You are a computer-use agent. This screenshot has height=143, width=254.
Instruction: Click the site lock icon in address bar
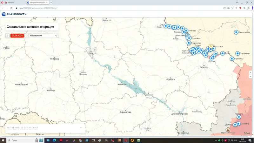coord(17,8)
